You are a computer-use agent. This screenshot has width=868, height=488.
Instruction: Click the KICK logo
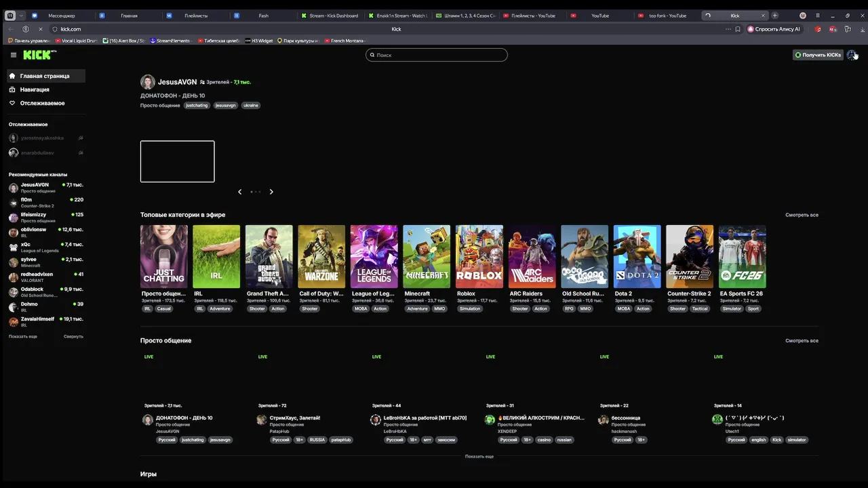[x=37, y=55]
